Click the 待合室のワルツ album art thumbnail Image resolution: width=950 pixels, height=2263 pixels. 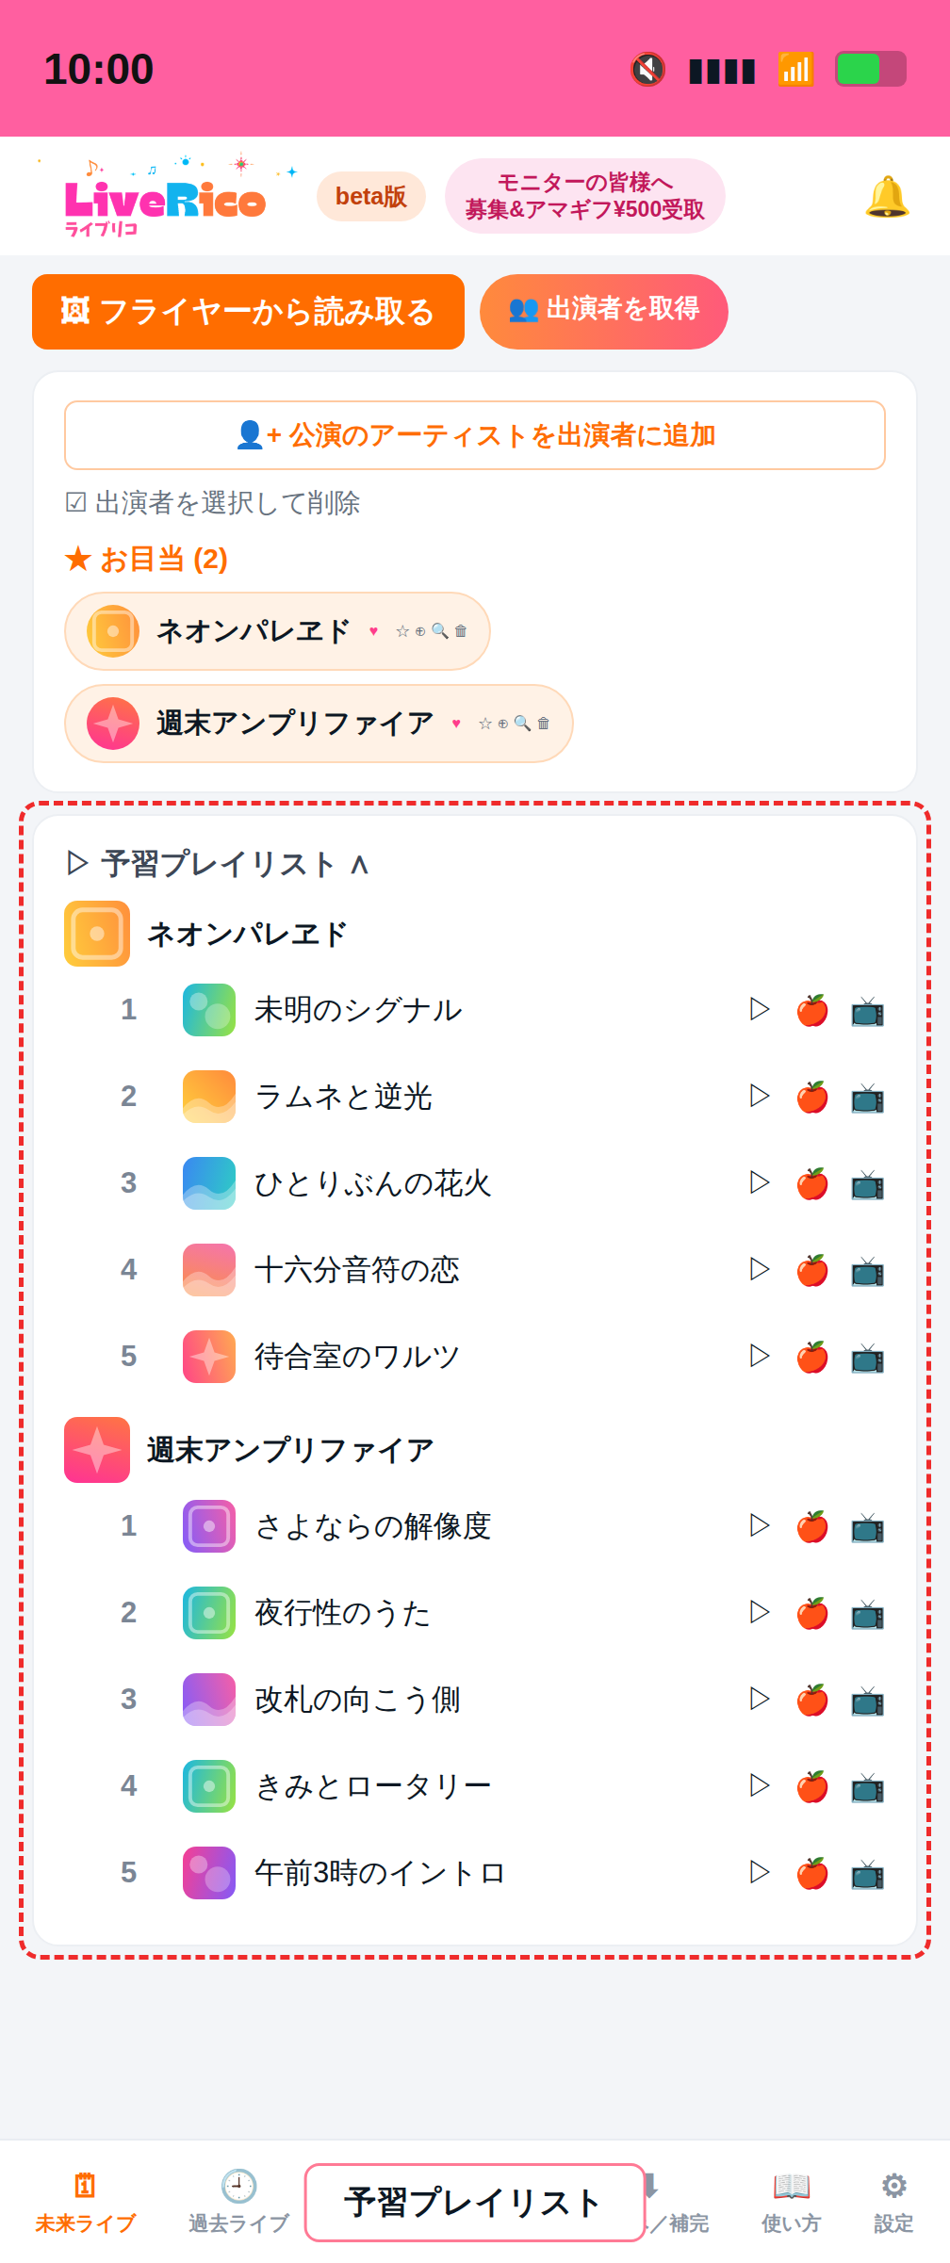[209, 1357]
